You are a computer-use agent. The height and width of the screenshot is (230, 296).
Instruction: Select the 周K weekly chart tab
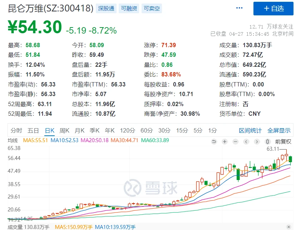[x=65, y=130]
